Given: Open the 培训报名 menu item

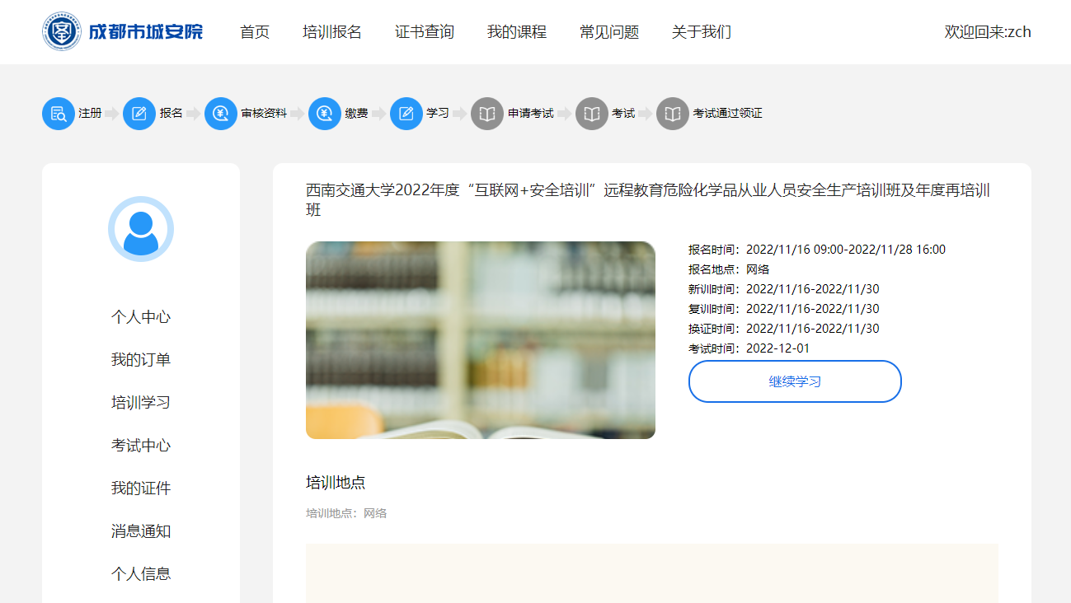Looking at the screenshot, I should tap(331, 32).
